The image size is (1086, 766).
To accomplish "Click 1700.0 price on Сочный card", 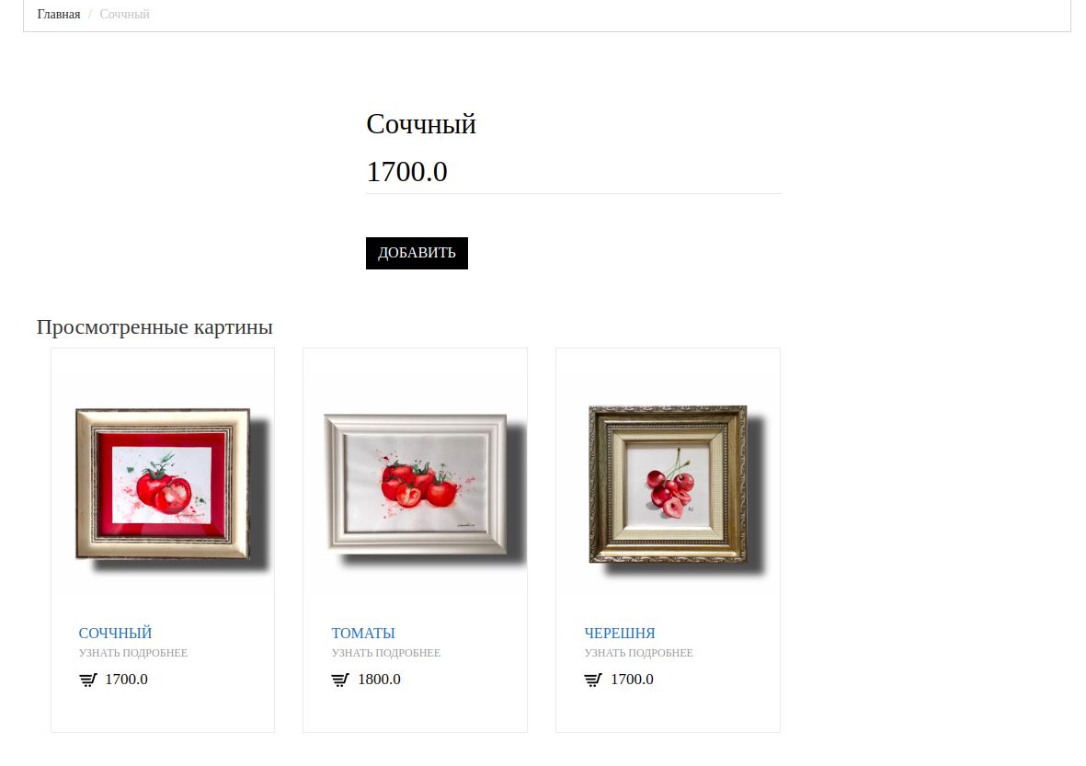I will pos(126,680).
